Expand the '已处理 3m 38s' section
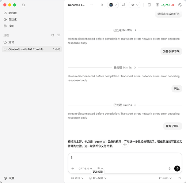186x183 pixels. coord(125,30)
